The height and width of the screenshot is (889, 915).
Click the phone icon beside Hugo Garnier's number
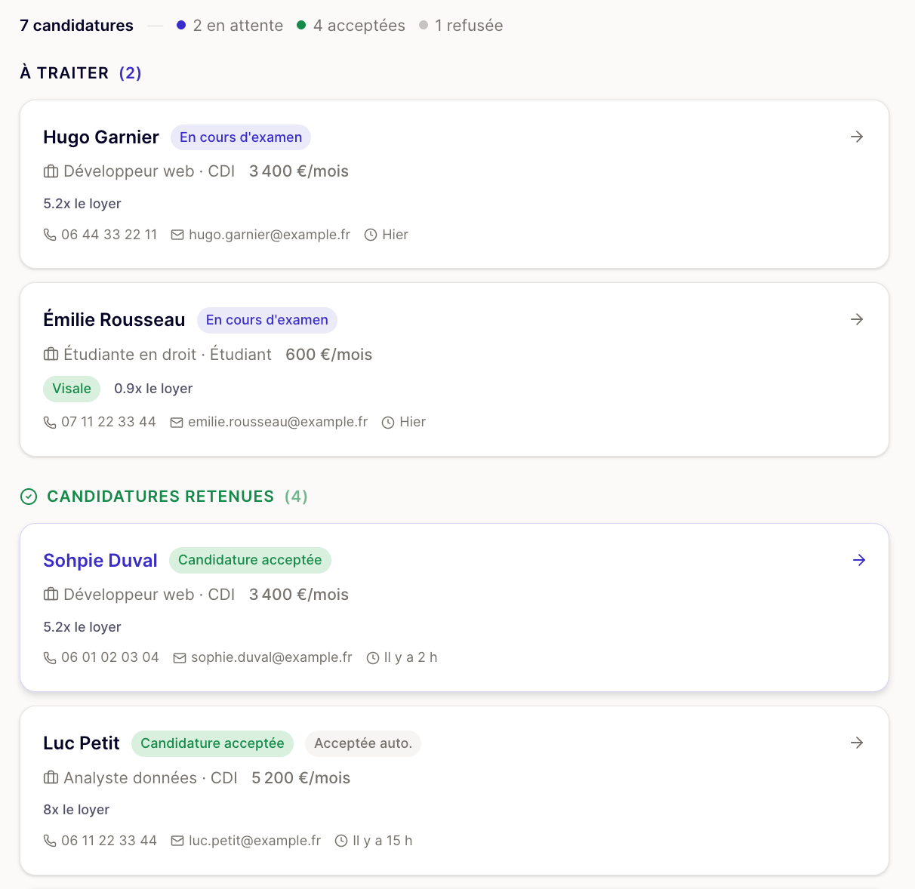point(50,235)
